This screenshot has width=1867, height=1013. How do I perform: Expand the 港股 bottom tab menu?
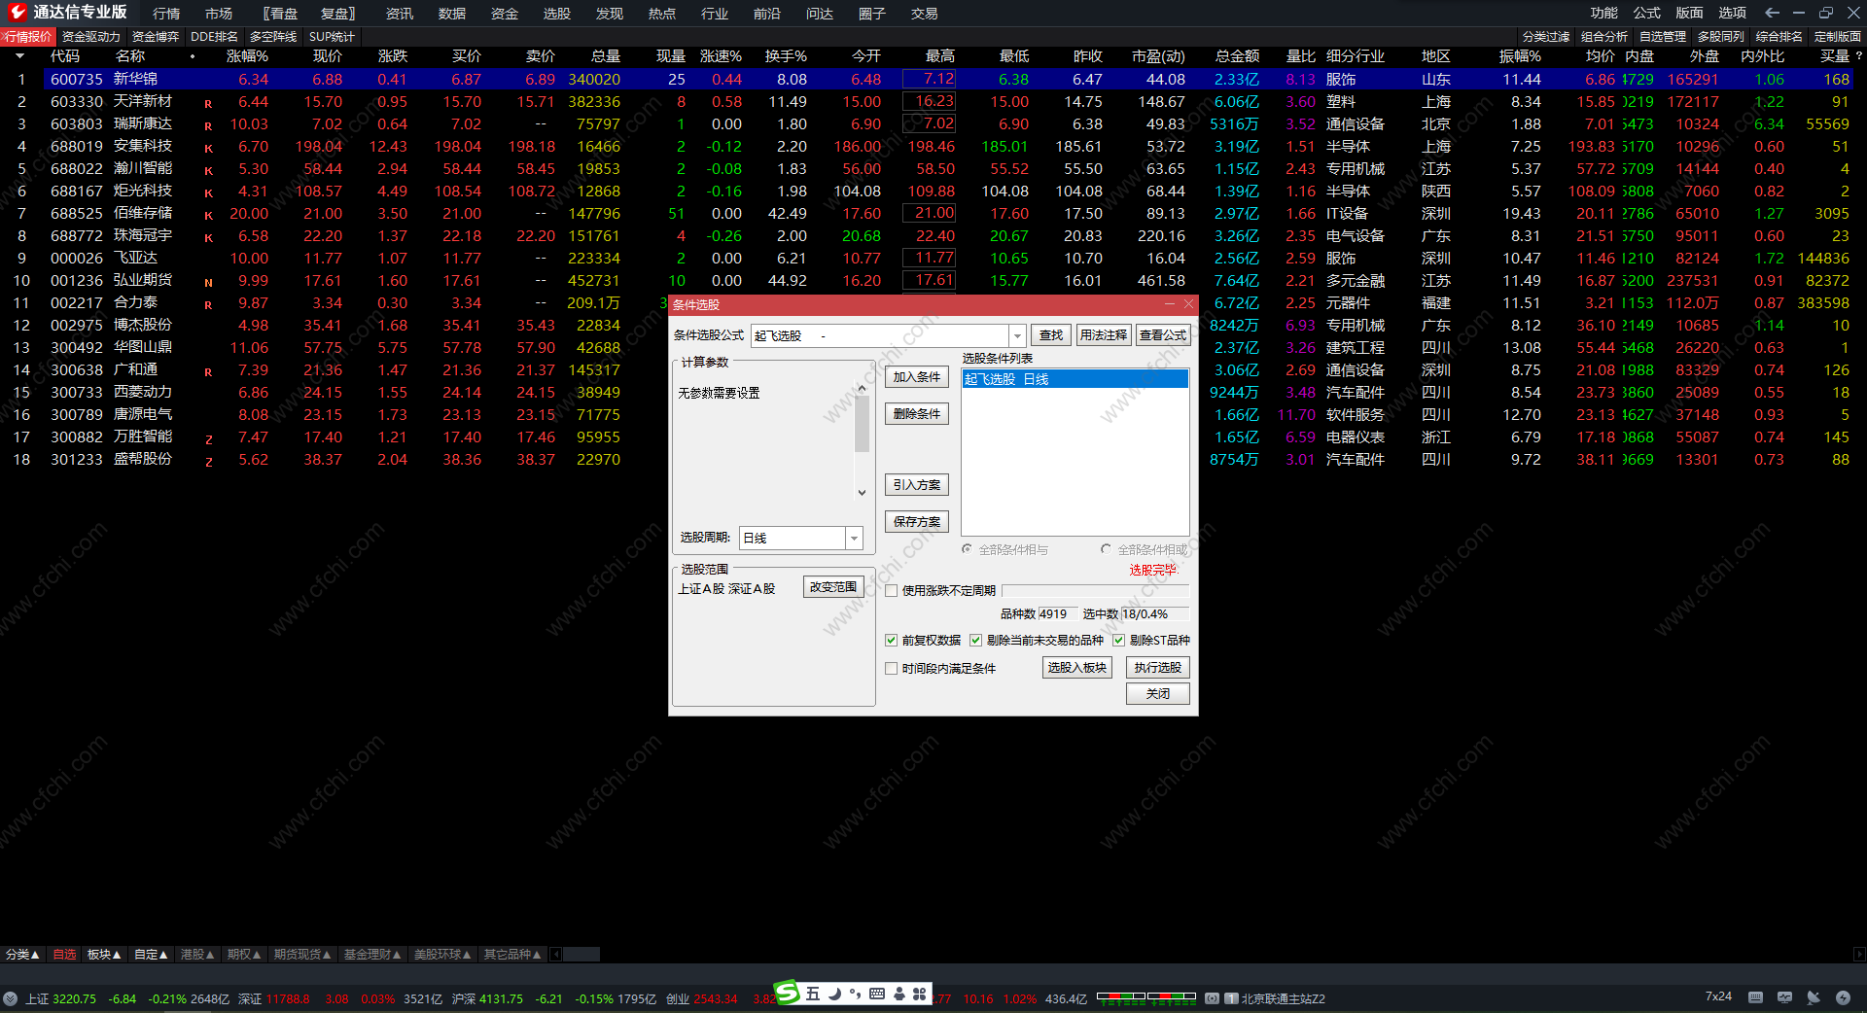tap(197, 955)
